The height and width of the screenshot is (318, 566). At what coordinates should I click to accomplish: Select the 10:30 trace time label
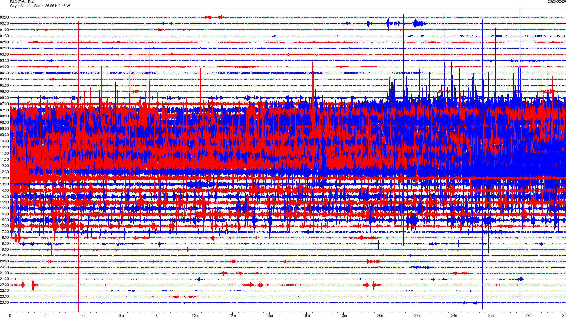click(x=4, y=147)
